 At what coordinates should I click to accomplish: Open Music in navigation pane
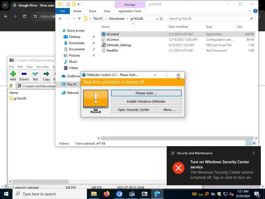coord(73,62)
